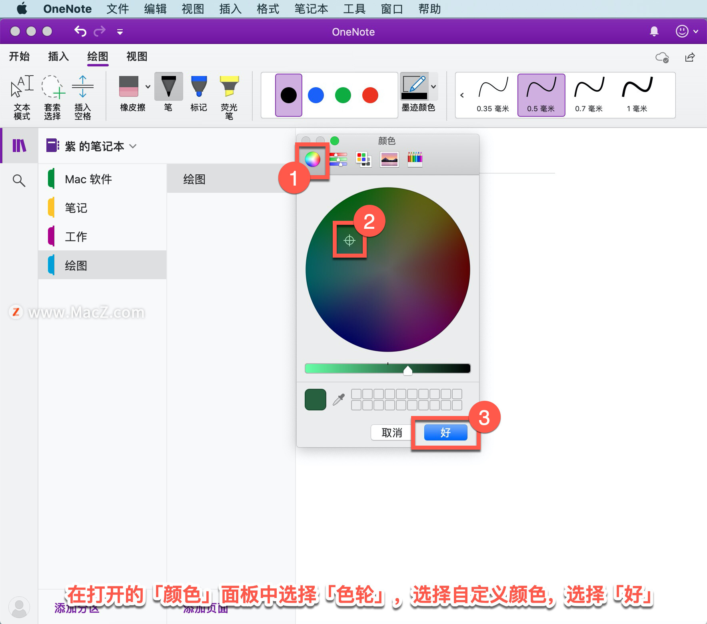Pick the black ink color swatch
707x624 pixels.
coord(289,95)
